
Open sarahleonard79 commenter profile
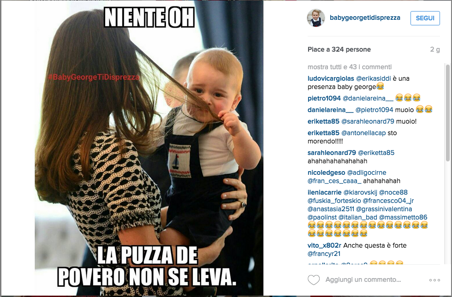(x=332, y=153)
